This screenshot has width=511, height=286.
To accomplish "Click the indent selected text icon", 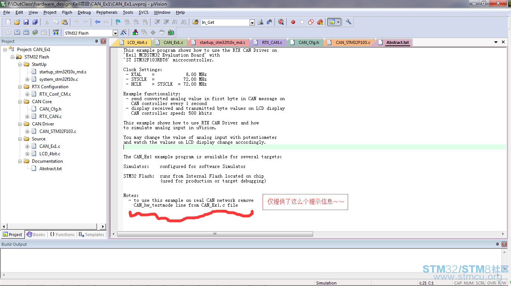I will (x=157, y=22).
